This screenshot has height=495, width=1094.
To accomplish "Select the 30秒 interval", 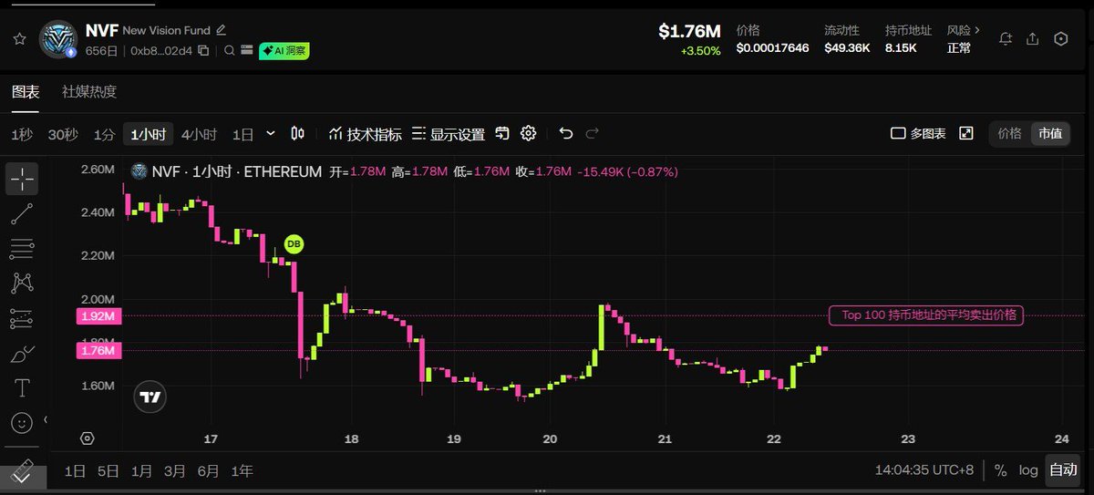I will pyautogui.click(x=63, y=134).
